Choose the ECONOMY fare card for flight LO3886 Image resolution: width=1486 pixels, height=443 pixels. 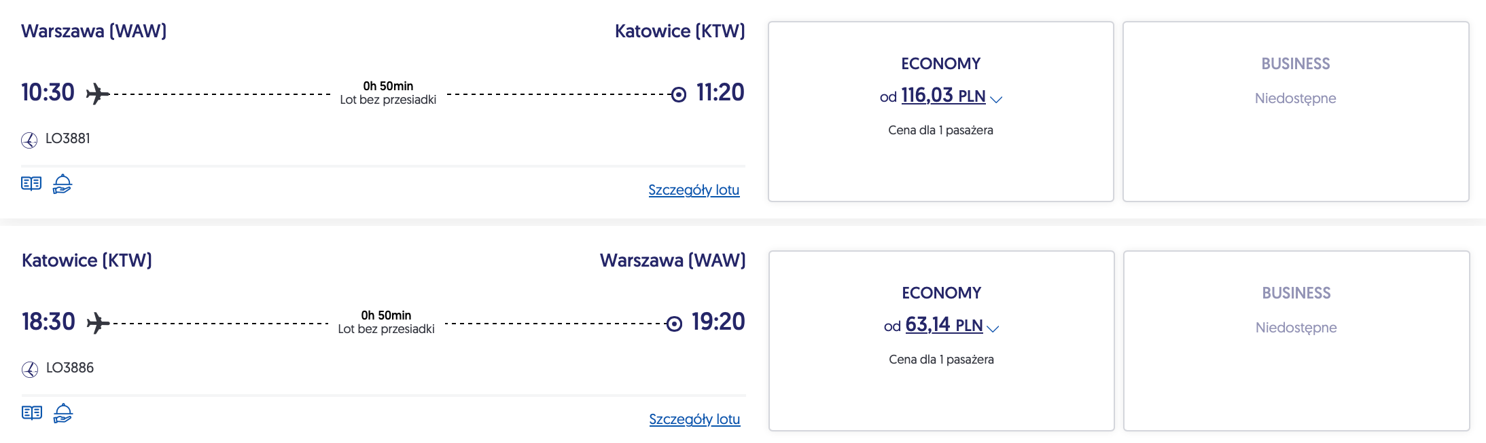tap(942, 392)
